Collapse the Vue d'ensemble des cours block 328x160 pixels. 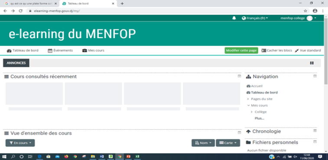pyautogui.click(x=239, y=133)
